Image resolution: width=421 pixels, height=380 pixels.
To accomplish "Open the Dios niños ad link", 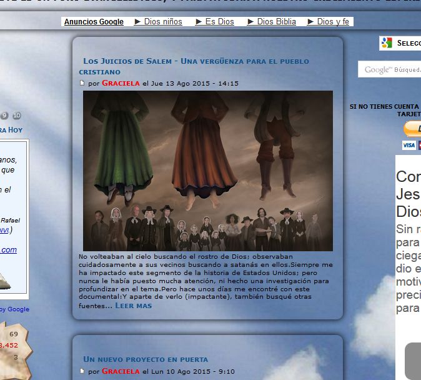I will 158,22.
